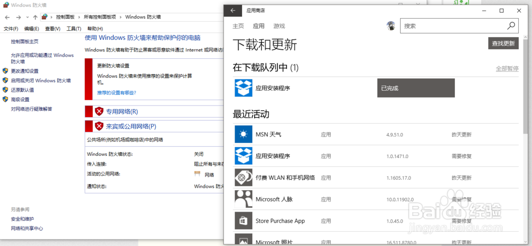532x246 pixels.
Task: Go back in the Store app
Action: pyautogui.click(x=233, y=11)
